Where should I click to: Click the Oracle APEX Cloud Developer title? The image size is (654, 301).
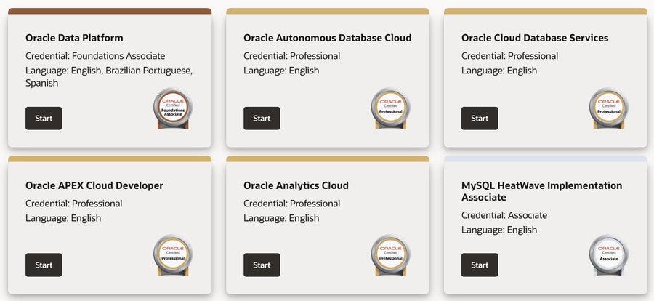point(94,185)
